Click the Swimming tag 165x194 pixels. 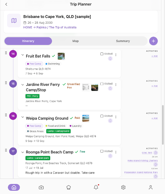53,64
